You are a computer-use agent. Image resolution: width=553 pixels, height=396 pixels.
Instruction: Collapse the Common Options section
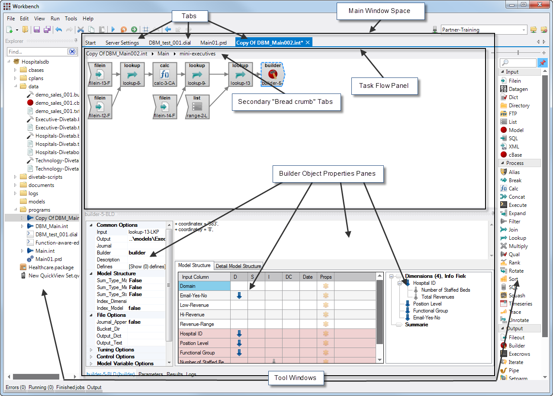(x=90, y=225)
